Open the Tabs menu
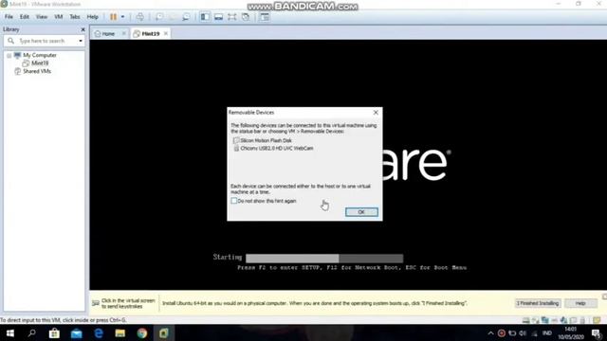 click(75, 17)
